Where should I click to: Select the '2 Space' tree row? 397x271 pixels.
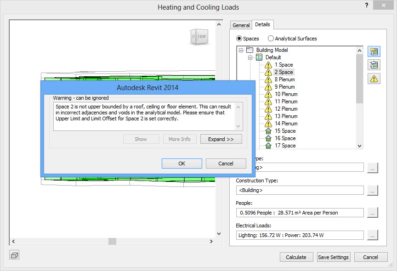[x=284, y=73]
